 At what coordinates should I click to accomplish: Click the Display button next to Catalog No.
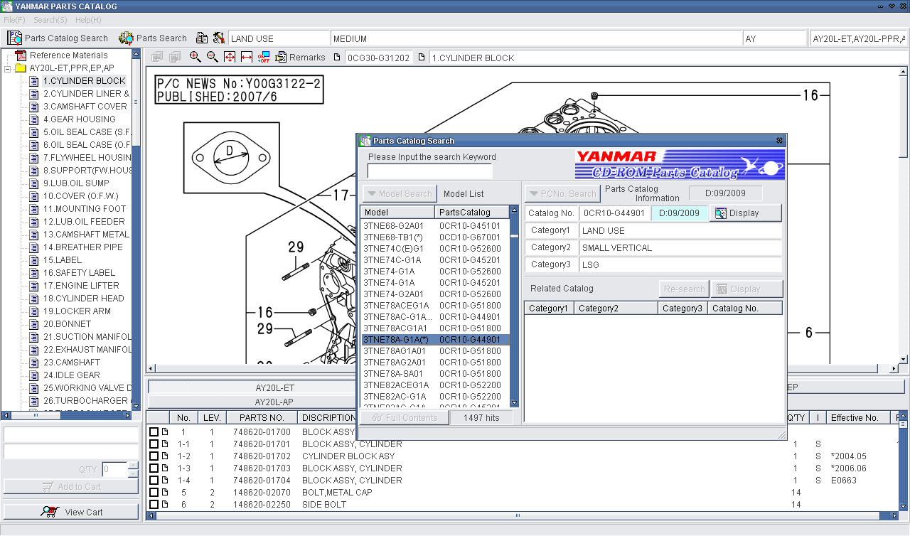coord(746,213)
